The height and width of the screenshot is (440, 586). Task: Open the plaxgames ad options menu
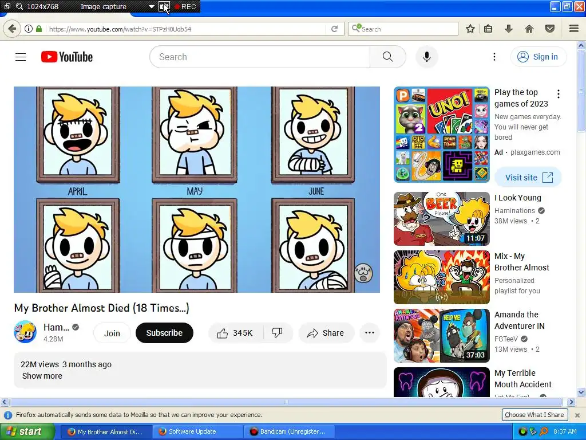(559, 94)
